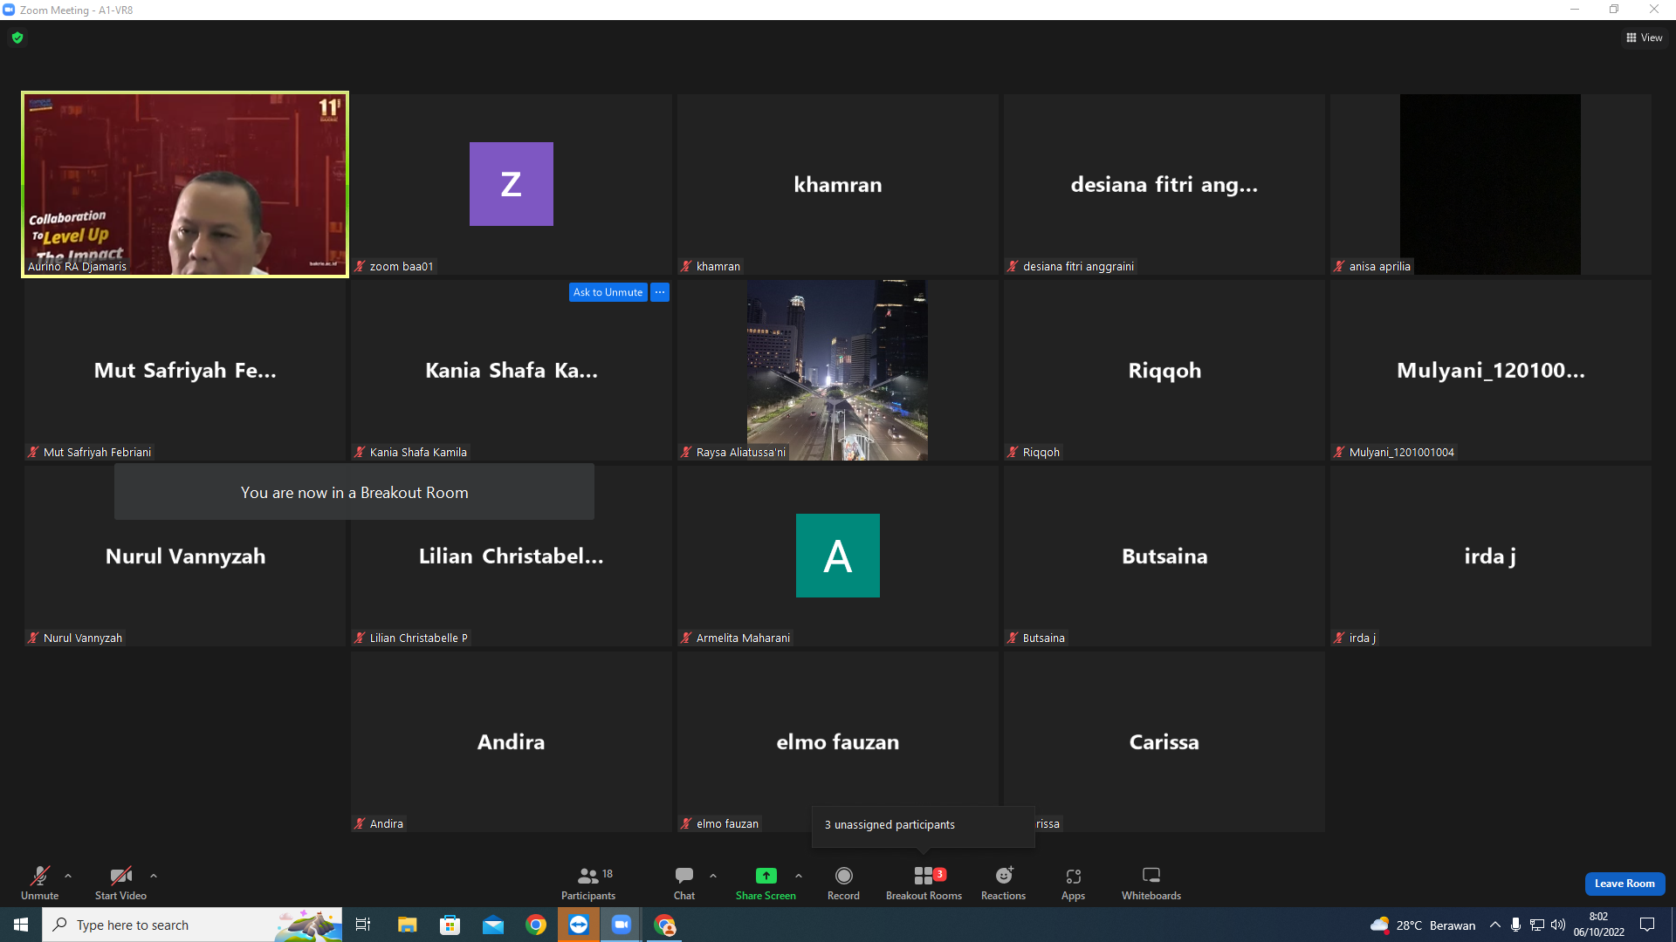Screen dimensions: 1676x942
Task: Start recording with the Record button
Action: coord(843,883)
